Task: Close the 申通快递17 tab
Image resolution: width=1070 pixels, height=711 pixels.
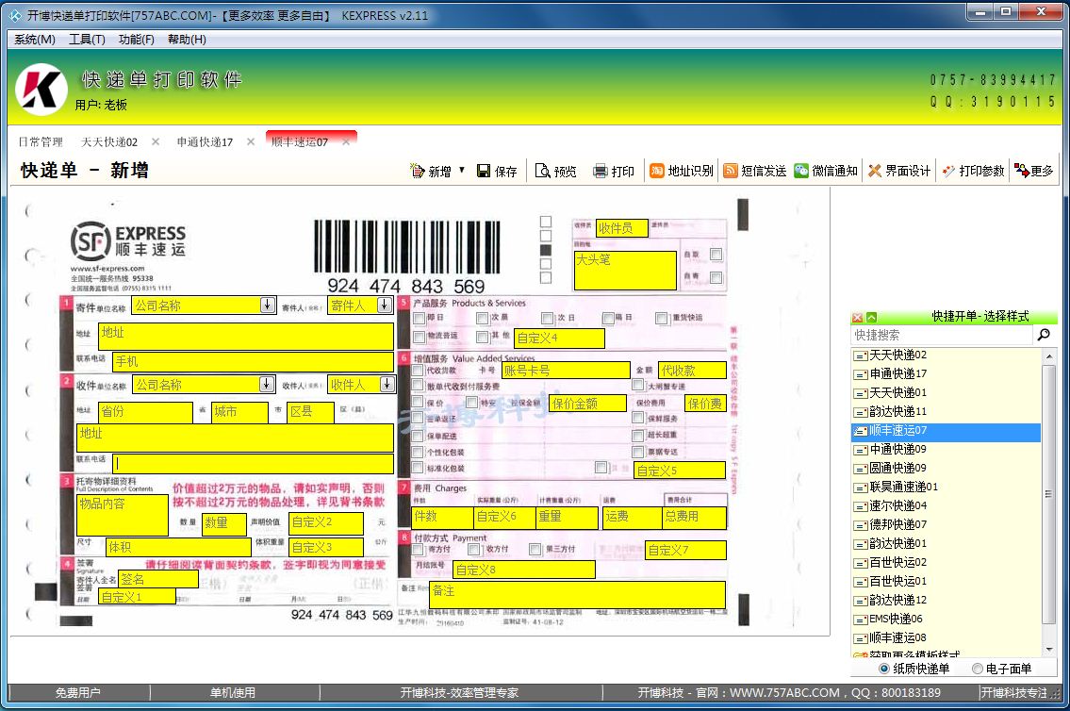Action: click(251, 142)
